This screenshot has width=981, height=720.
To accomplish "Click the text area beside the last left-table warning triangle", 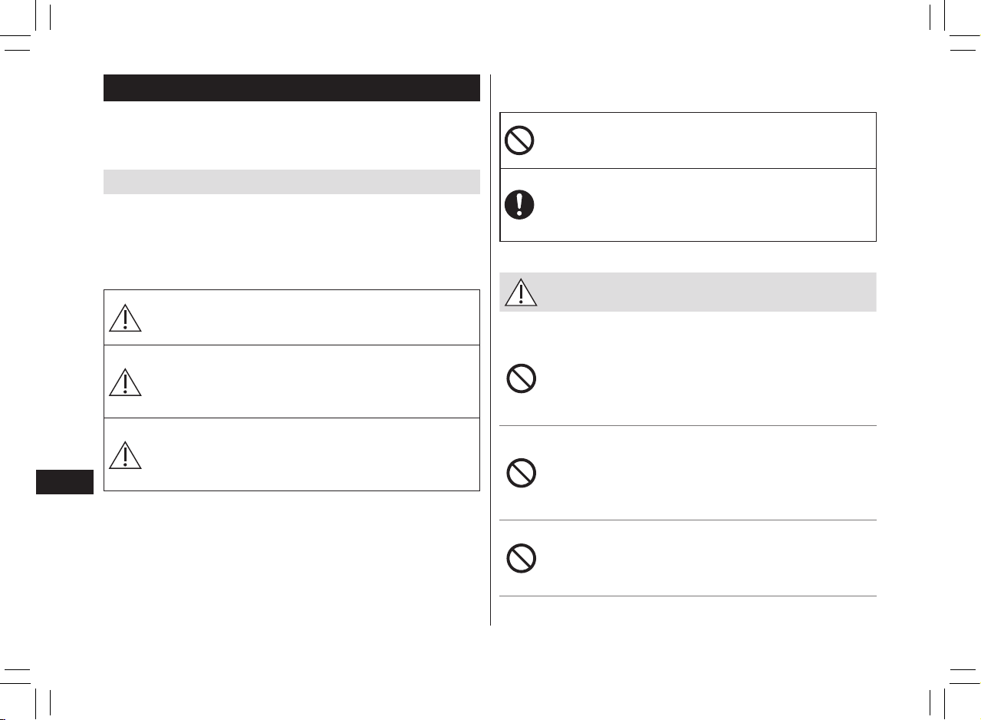I will click(x=312, y=454).
